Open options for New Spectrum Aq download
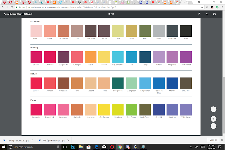Image resolution: width=225 pixels, height=150 pixels. pyautogui.click(x=32, y=141)
